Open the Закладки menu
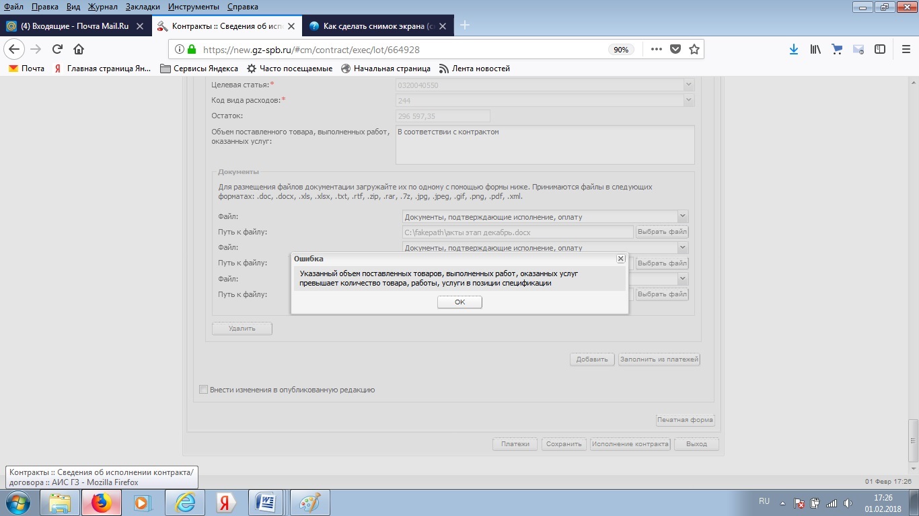The width and height of the screenshot is (919, 516). coord(143,7)
